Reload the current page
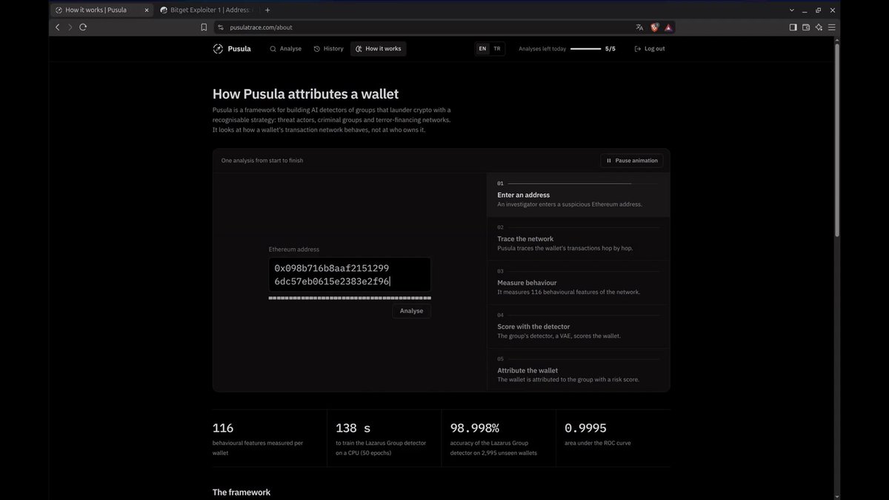 pos(83,27)
